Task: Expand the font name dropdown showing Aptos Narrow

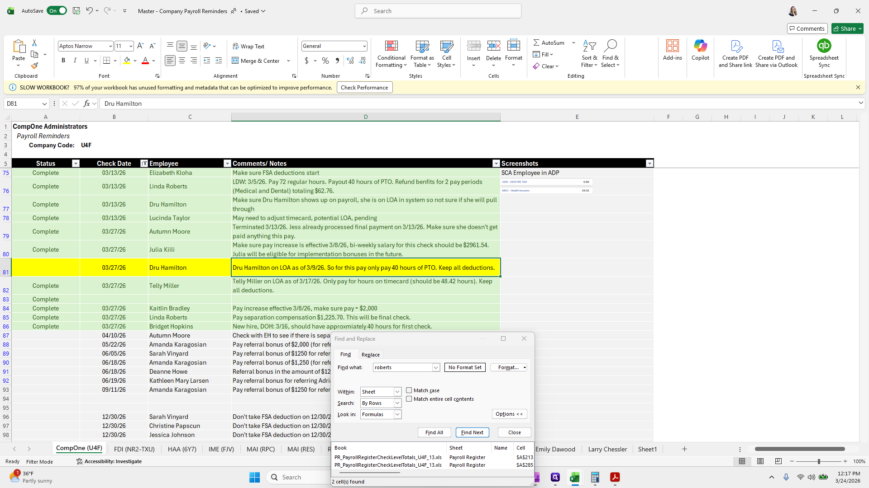Action: pos(110,46)
